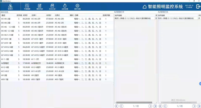Go to previous page in A2球场灯关 panel
This screenshot has width=201, height=108.
click(x=165, y=106)
